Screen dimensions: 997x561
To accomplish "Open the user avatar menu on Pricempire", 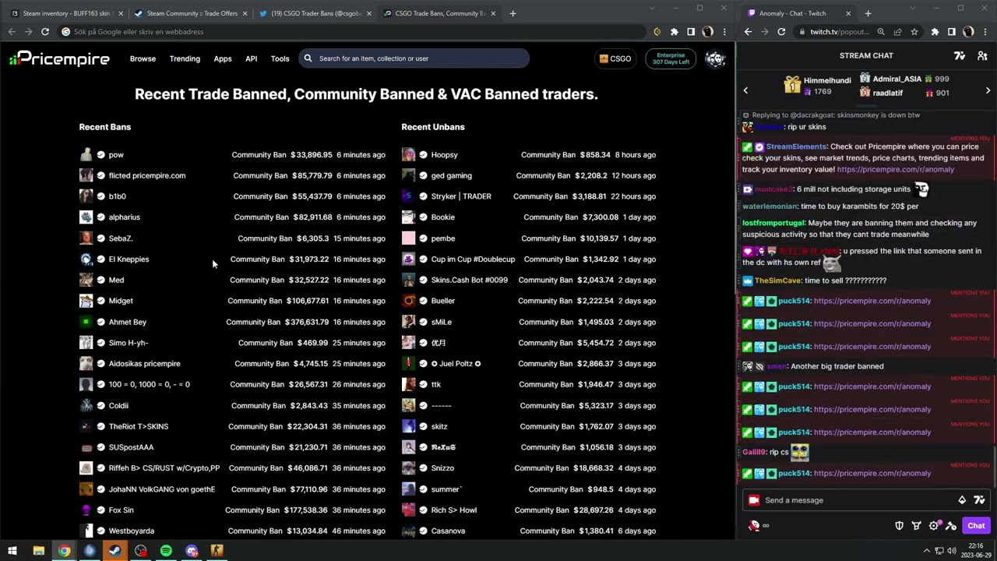I will (715, 58).
